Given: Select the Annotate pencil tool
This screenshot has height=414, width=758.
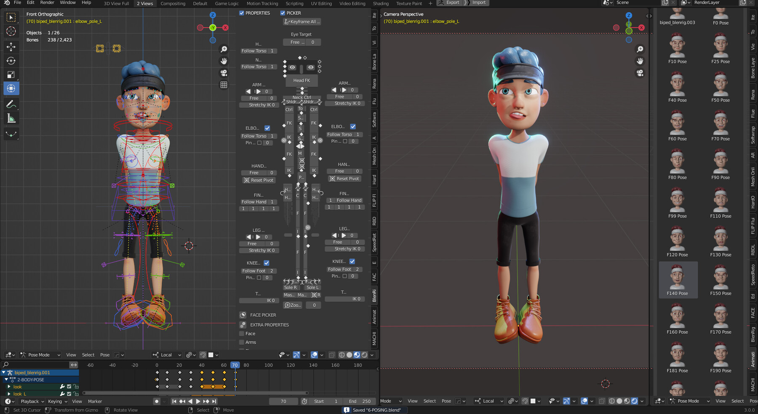Looking at the screenshot, I should click(x=11, y=104).
